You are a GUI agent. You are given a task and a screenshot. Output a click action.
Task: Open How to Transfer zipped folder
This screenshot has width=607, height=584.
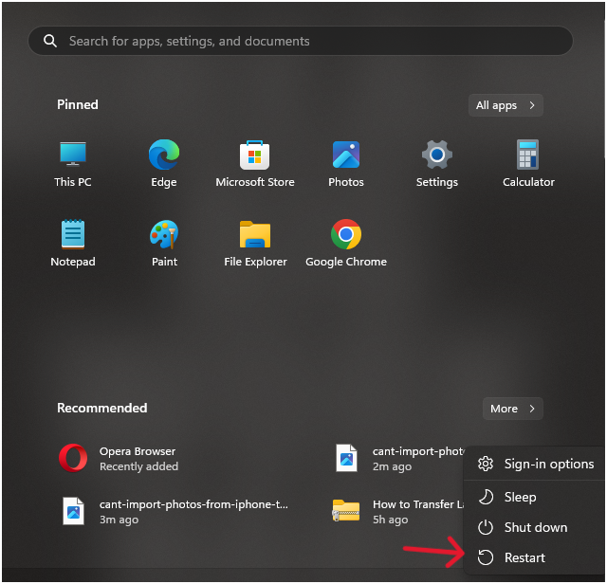[x=396, y=512]
